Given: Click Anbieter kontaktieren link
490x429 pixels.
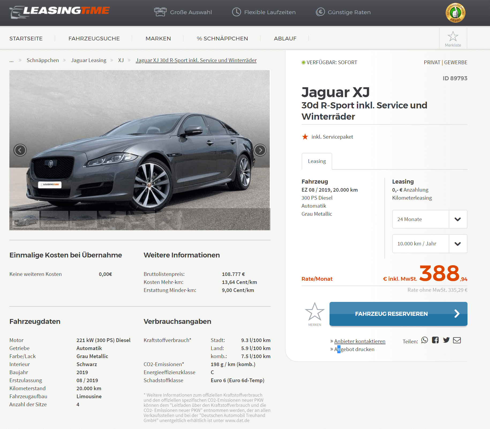Looking at the screenshot, I should pos(360,341).
